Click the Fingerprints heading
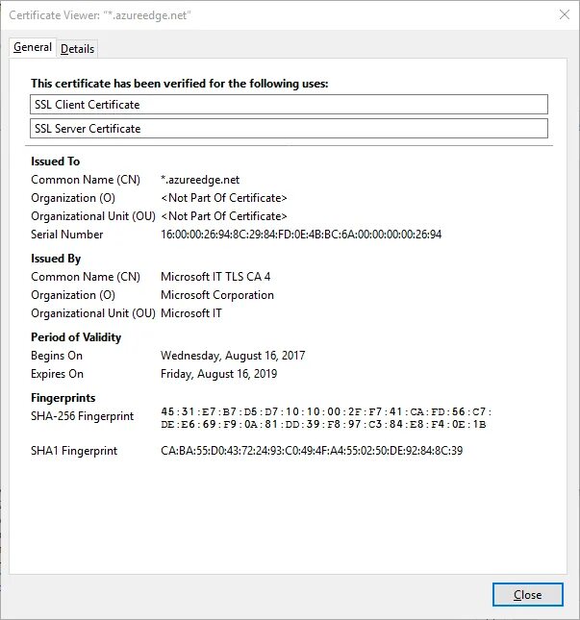This screenshot has height=620, width=580. (63, 398)
